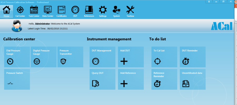Viewport: 237px width, 105px height.
Task: Click the Administrator avatar picture
Action: coord(17,26)
